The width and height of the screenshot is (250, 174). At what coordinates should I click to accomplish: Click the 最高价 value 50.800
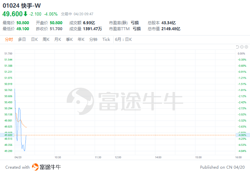[x=23, y=23]
